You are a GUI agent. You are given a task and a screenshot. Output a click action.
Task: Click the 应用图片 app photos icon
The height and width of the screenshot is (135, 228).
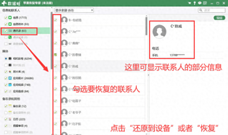[x=10, y=78]
